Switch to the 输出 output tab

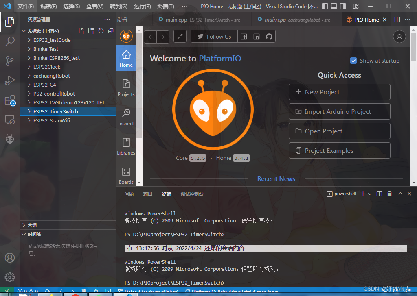[147, 194]
